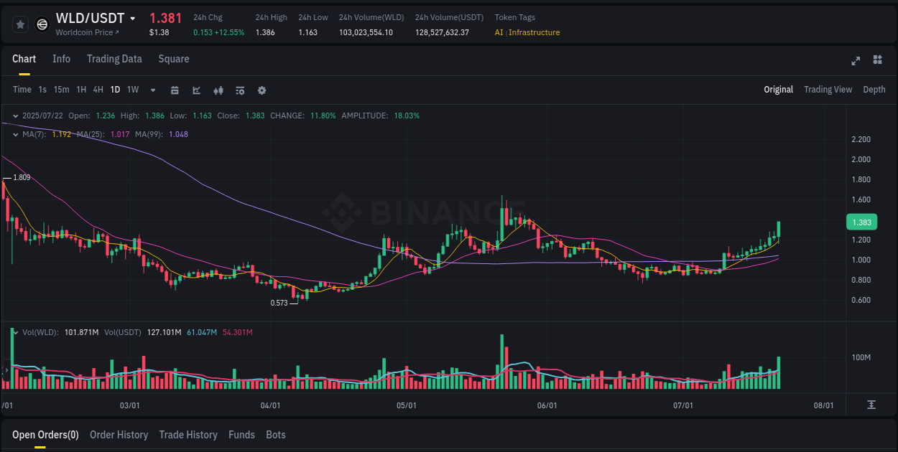Open the indicators list icon
This screenshot has width=898, height=452.
point(239,90)
